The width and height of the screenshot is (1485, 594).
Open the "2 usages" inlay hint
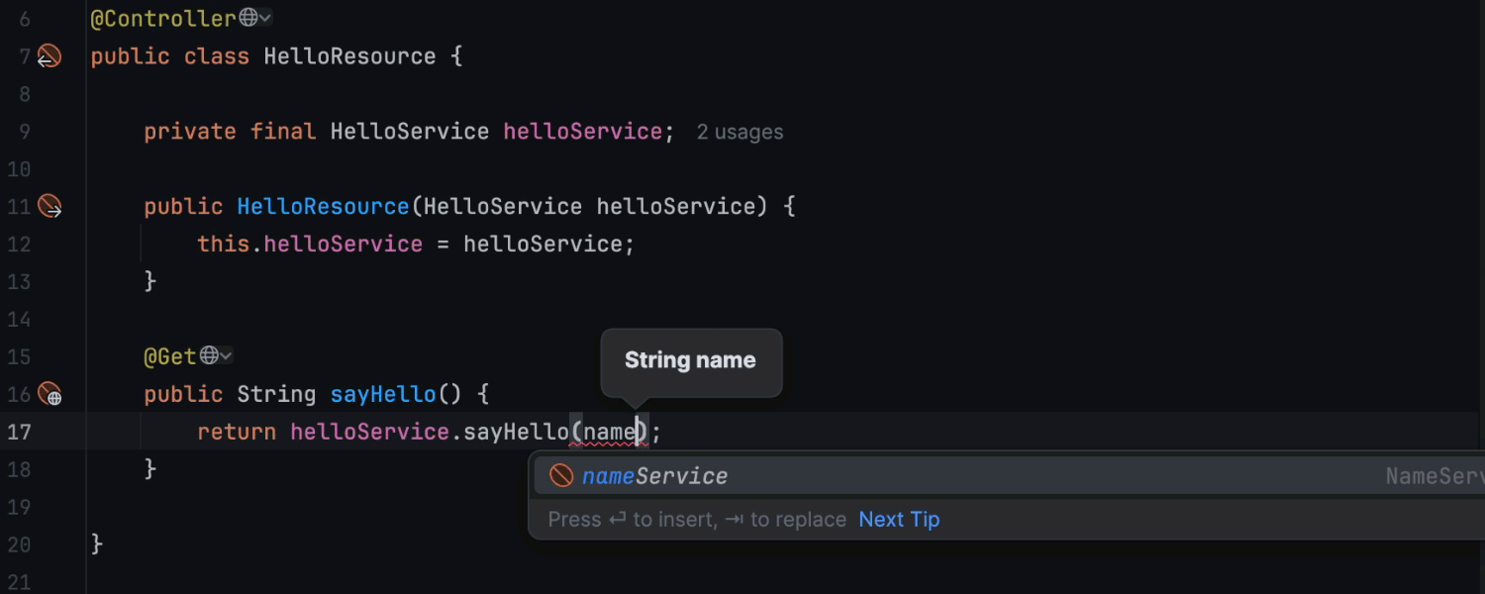click(740, 132)
